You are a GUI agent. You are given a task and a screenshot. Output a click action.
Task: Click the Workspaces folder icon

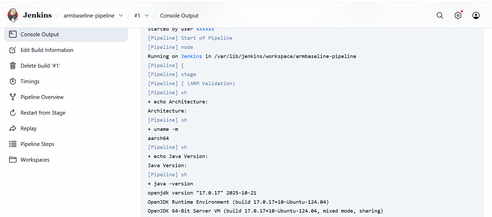(x=13, y=160)
